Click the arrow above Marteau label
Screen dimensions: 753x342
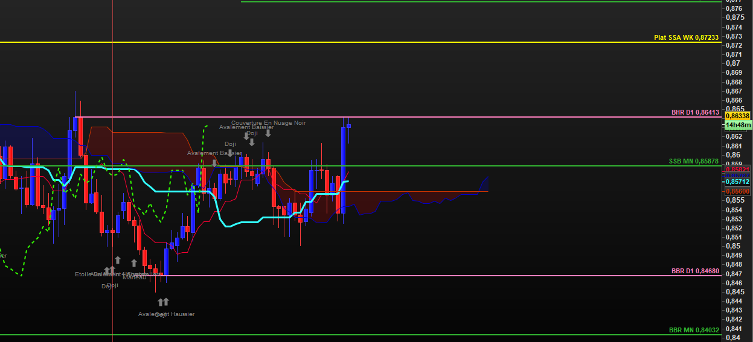click(134, 264)
